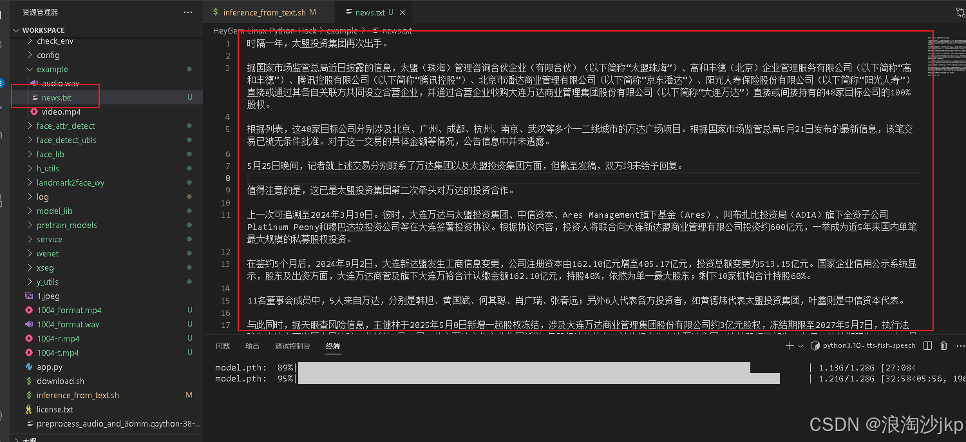Open the 输出 (Output) panel tab
The width and height of the screenshot is (966, 442).
(x=252, y=346)
